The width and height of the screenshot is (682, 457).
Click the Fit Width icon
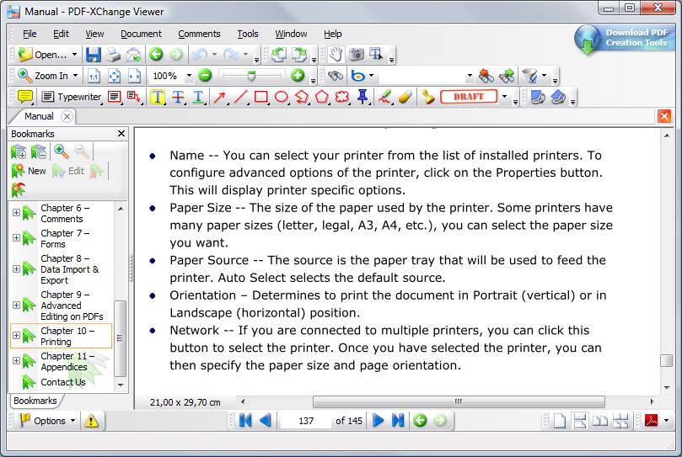(134, 76)
